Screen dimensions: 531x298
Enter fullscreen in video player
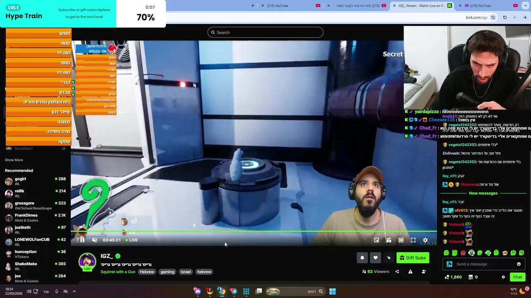(x=413, y=240)
